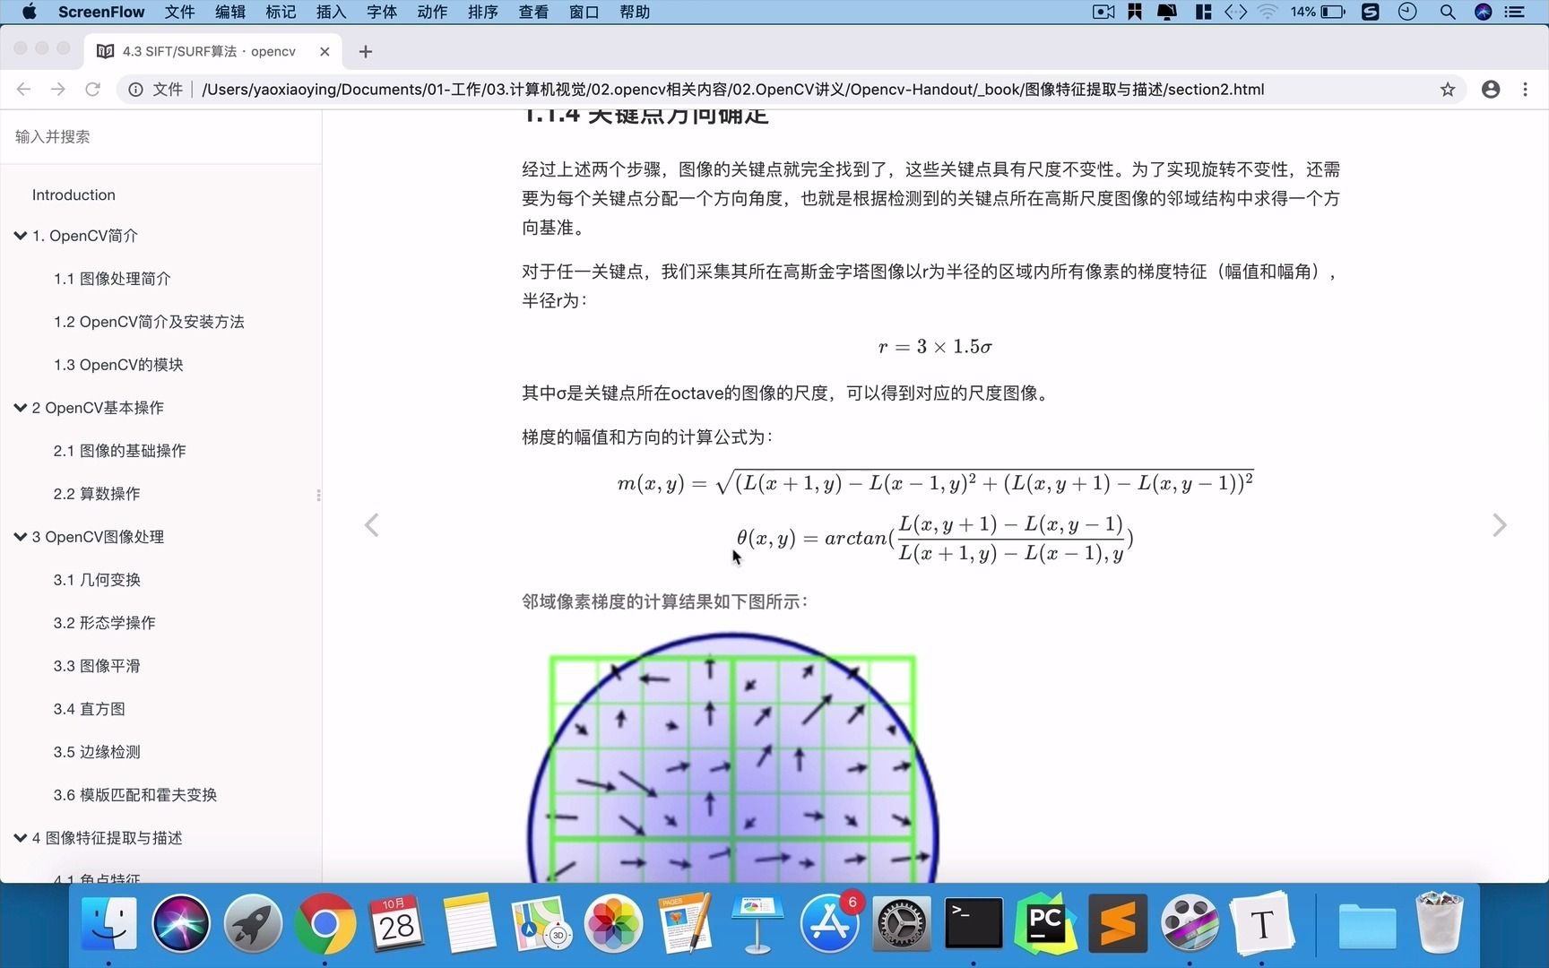Open App Store with 6 badge
Screen dimensions: 1549x968
830,923
